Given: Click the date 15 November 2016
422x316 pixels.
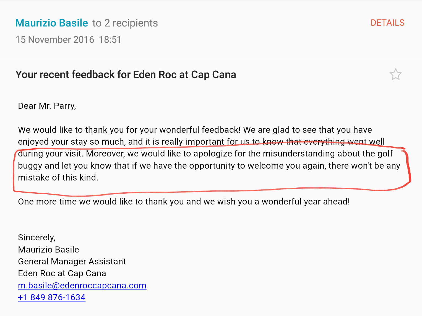Looking at the screenshot, I should (x=55, y=40).
